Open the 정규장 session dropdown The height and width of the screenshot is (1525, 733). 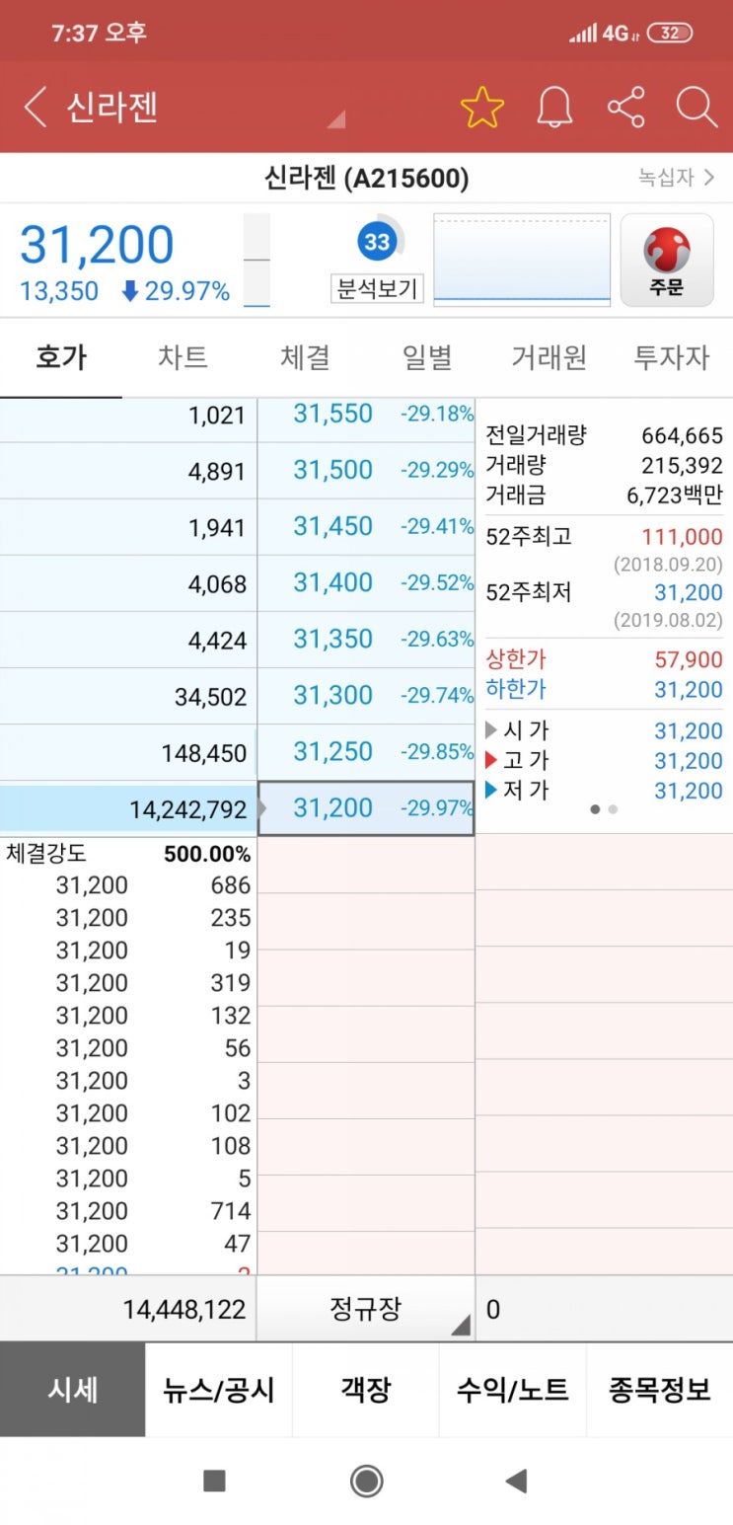(366, 1310)
